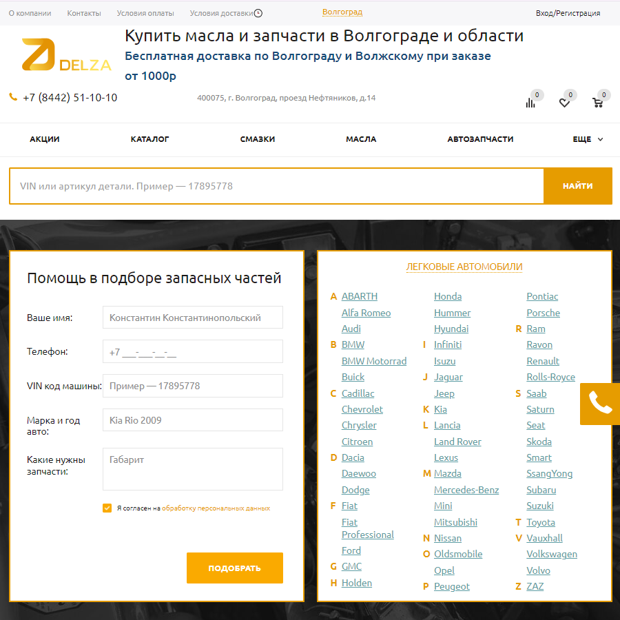Select the Mercedes-Benz brand link

[x=466, y=490]
